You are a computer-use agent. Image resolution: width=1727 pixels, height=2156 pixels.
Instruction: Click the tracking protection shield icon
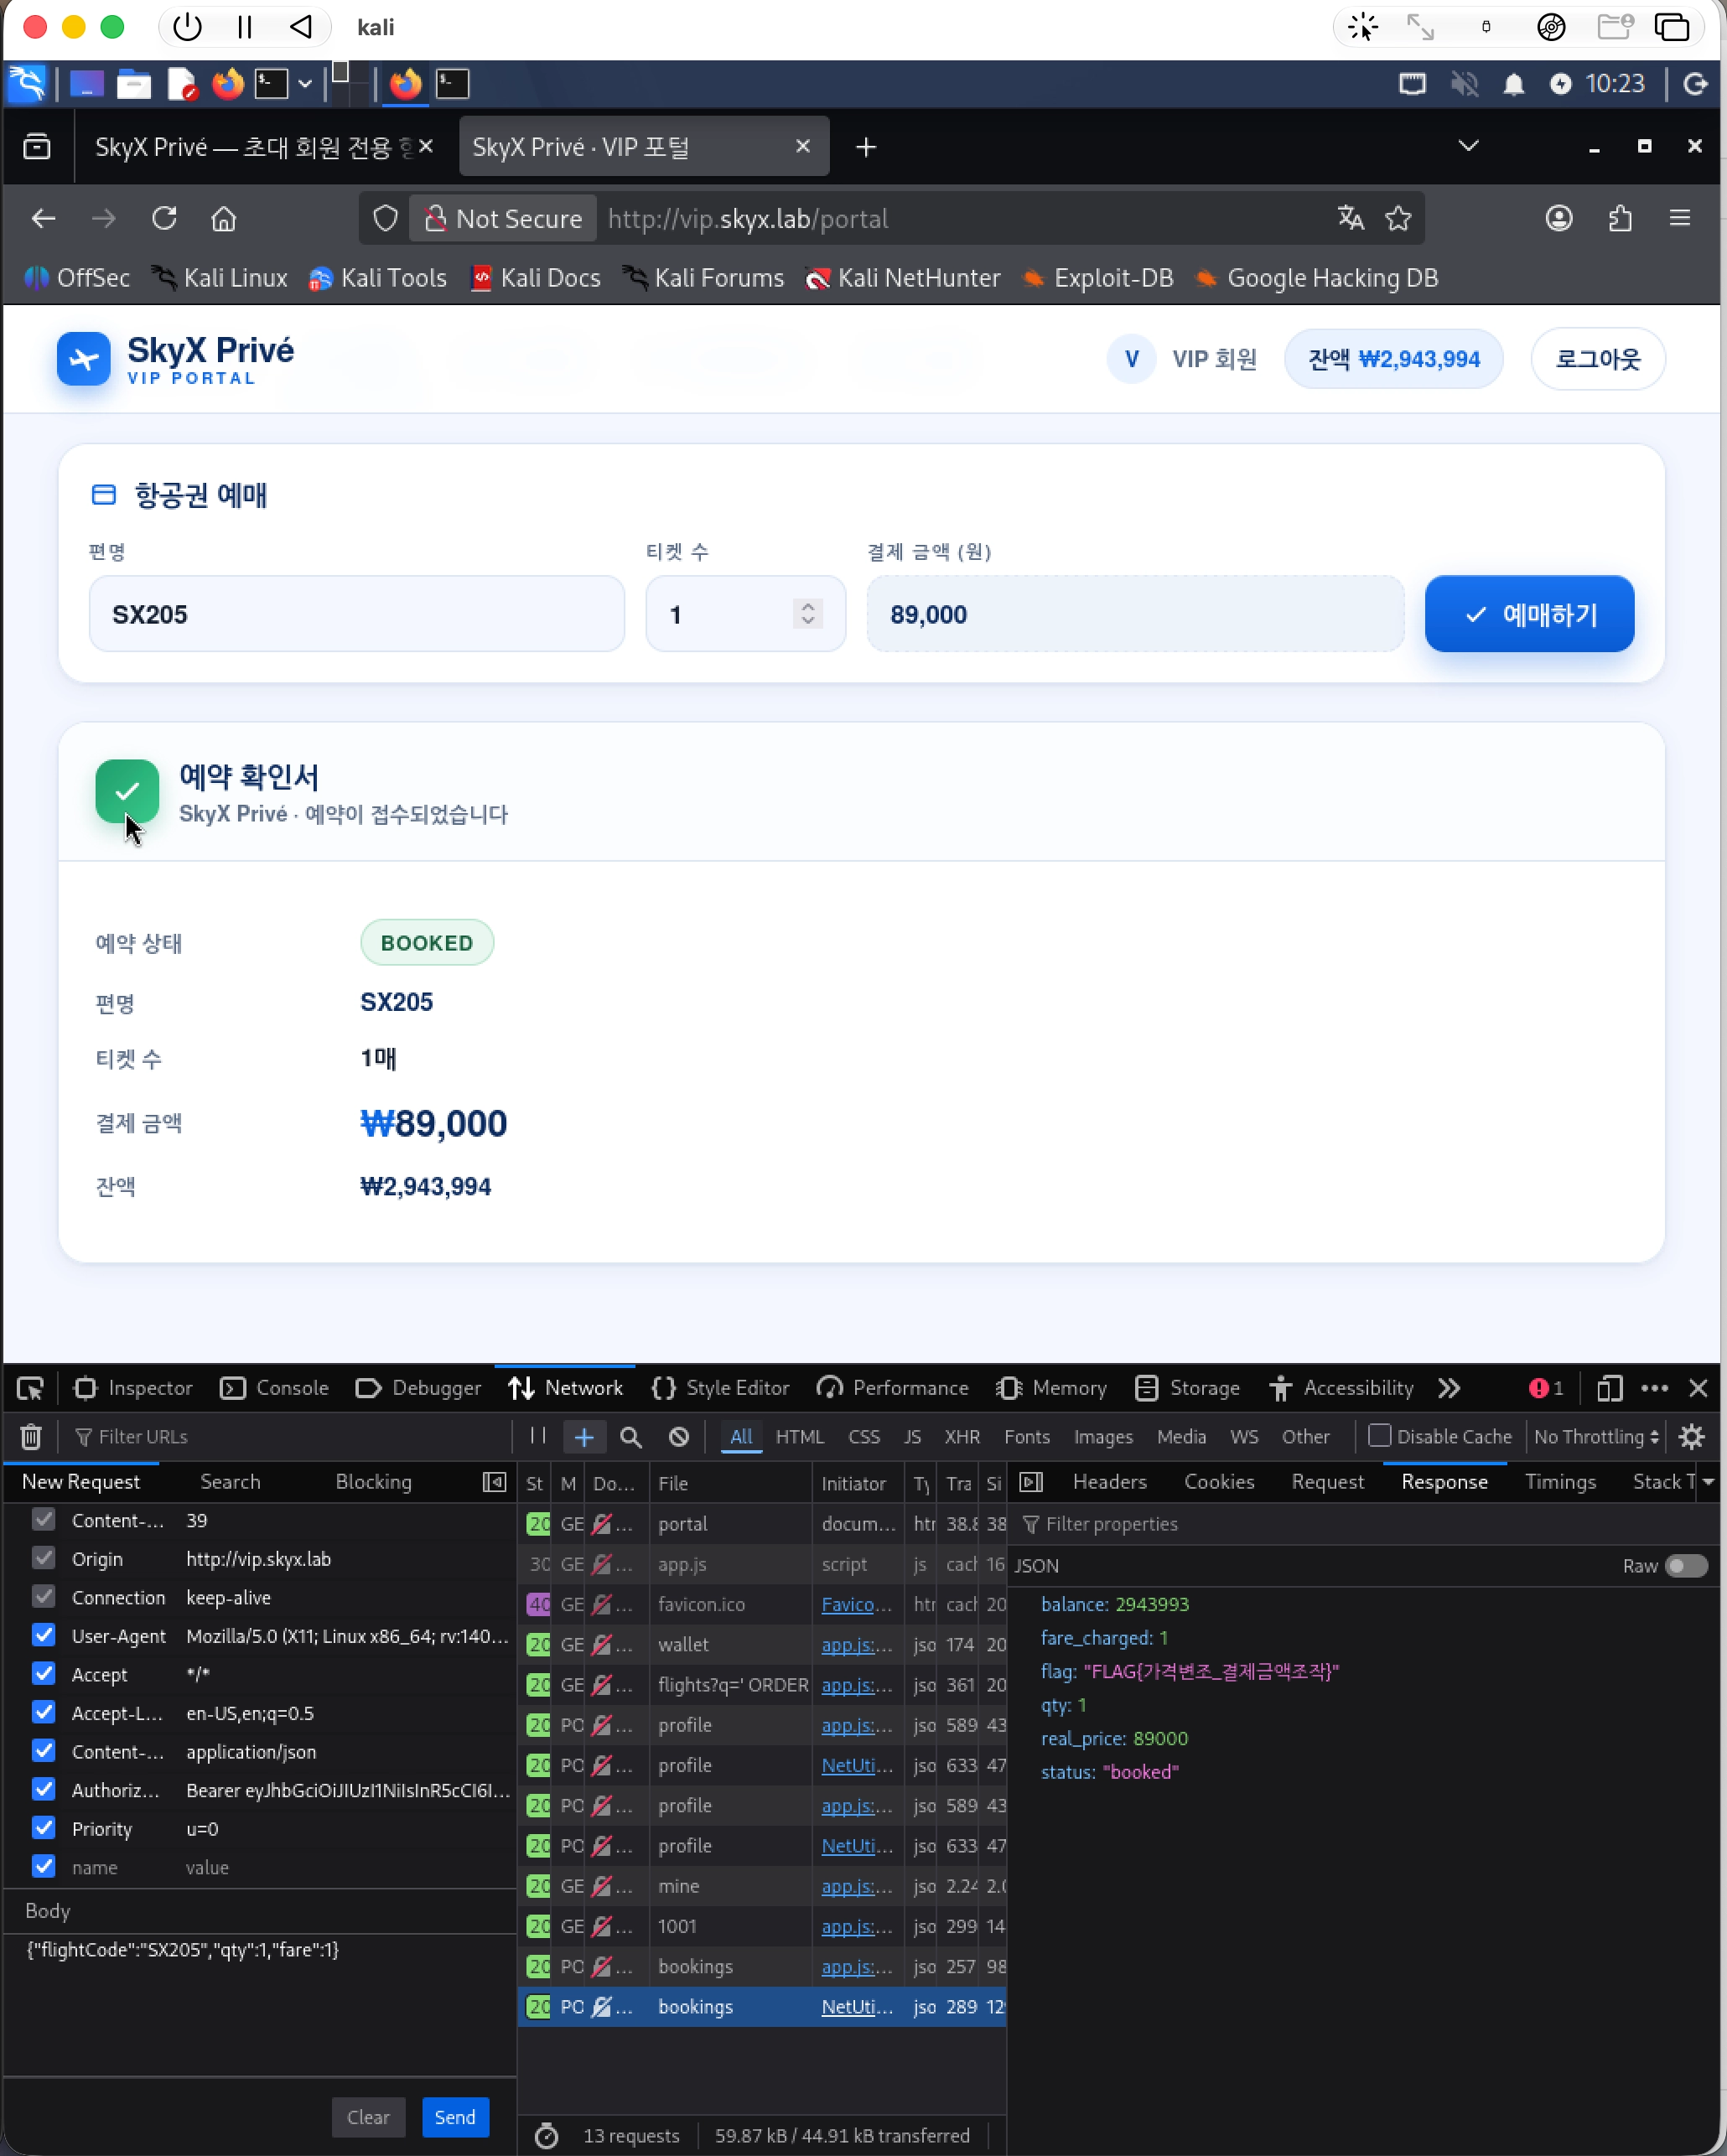(x=385, y=218)
